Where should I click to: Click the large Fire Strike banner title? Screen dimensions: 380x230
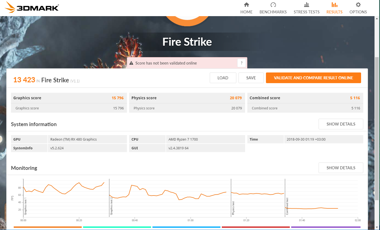187,42
